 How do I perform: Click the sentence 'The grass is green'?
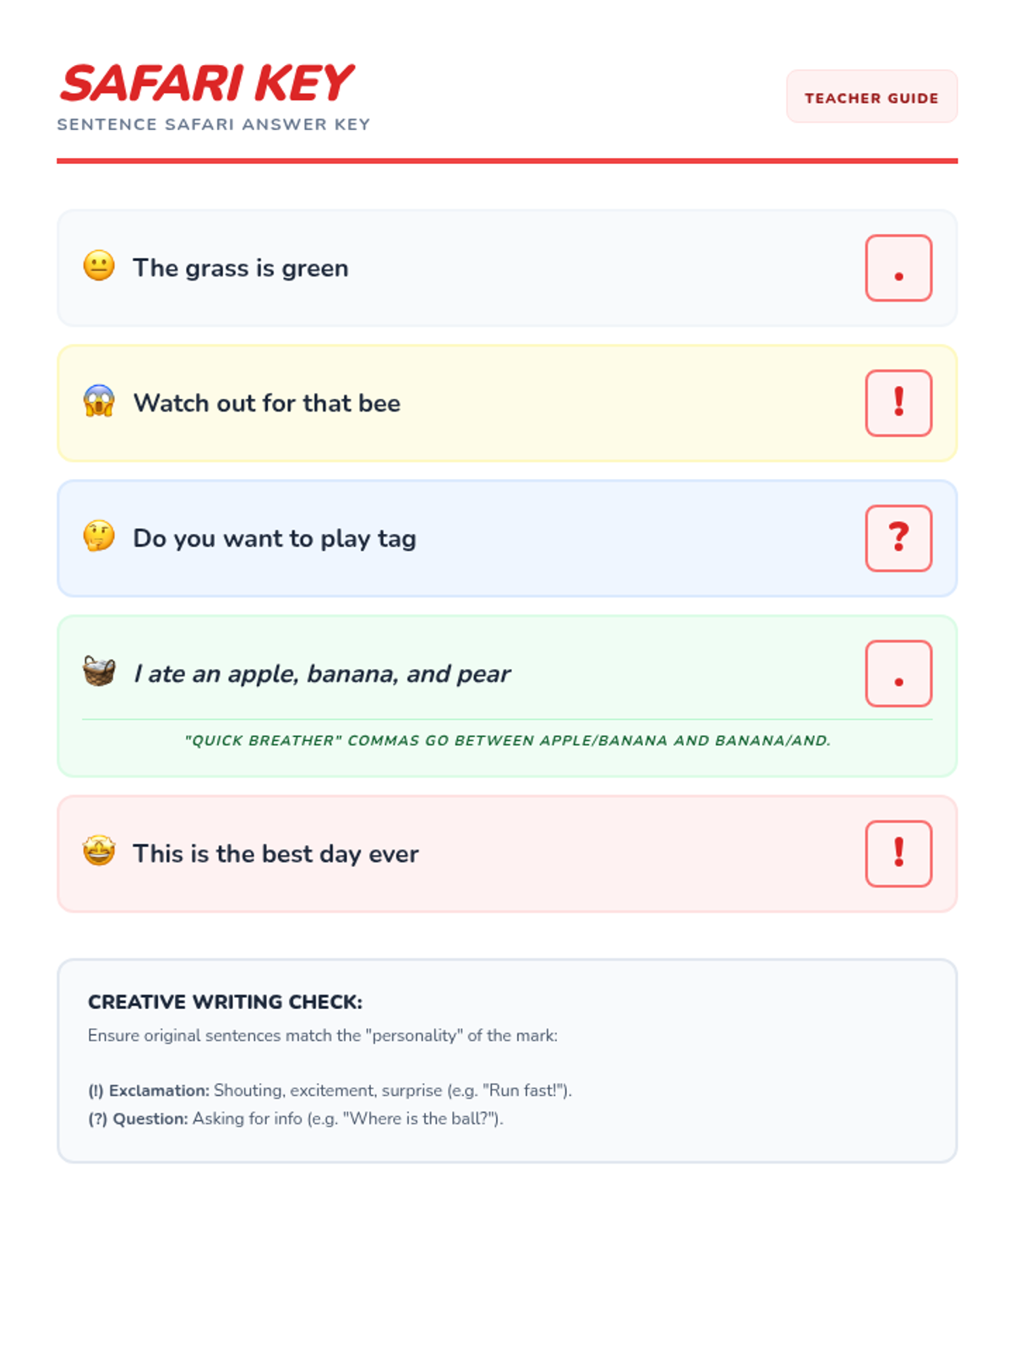click(241, 268)
